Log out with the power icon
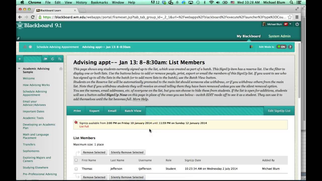 (297, 24)
